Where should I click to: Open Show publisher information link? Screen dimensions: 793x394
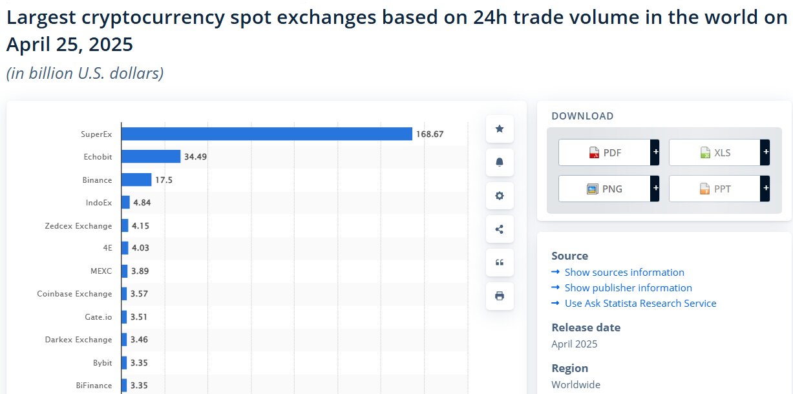pos(628,288)
